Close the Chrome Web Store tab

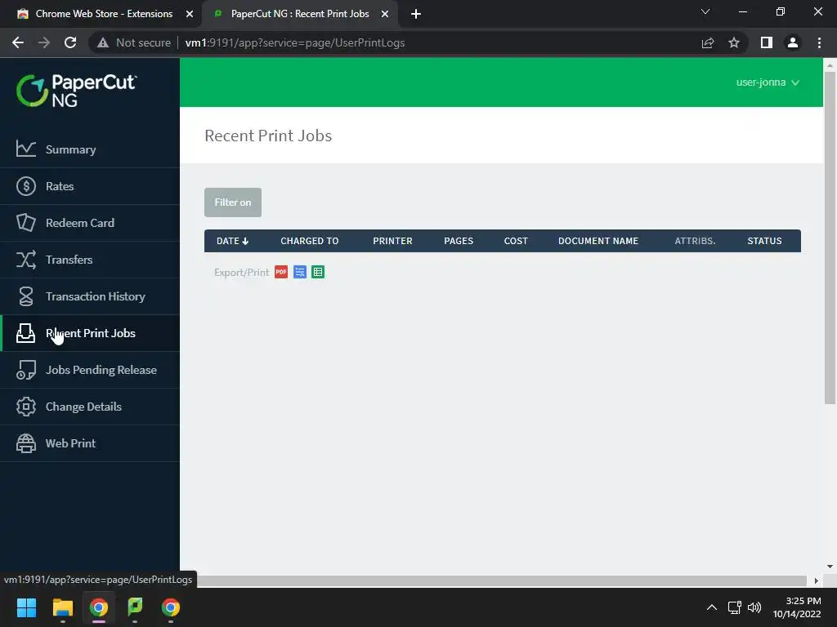click(190, 14)
